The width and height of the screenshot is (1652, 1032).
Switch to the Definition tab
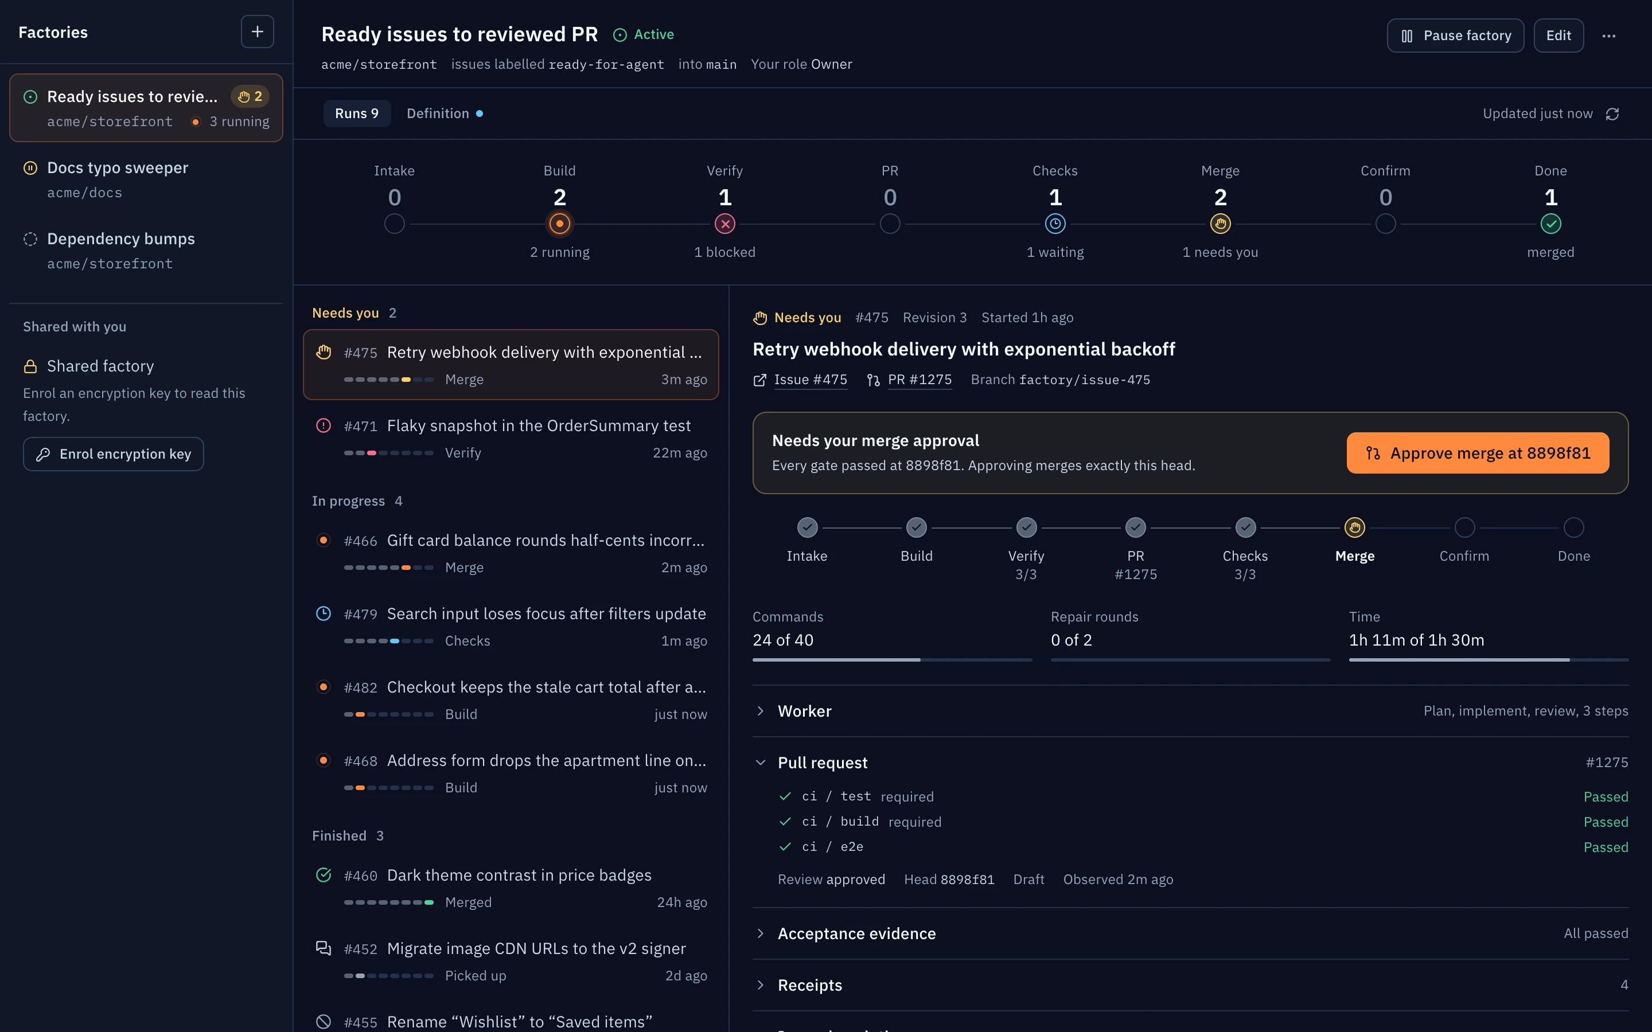point(445,114)
